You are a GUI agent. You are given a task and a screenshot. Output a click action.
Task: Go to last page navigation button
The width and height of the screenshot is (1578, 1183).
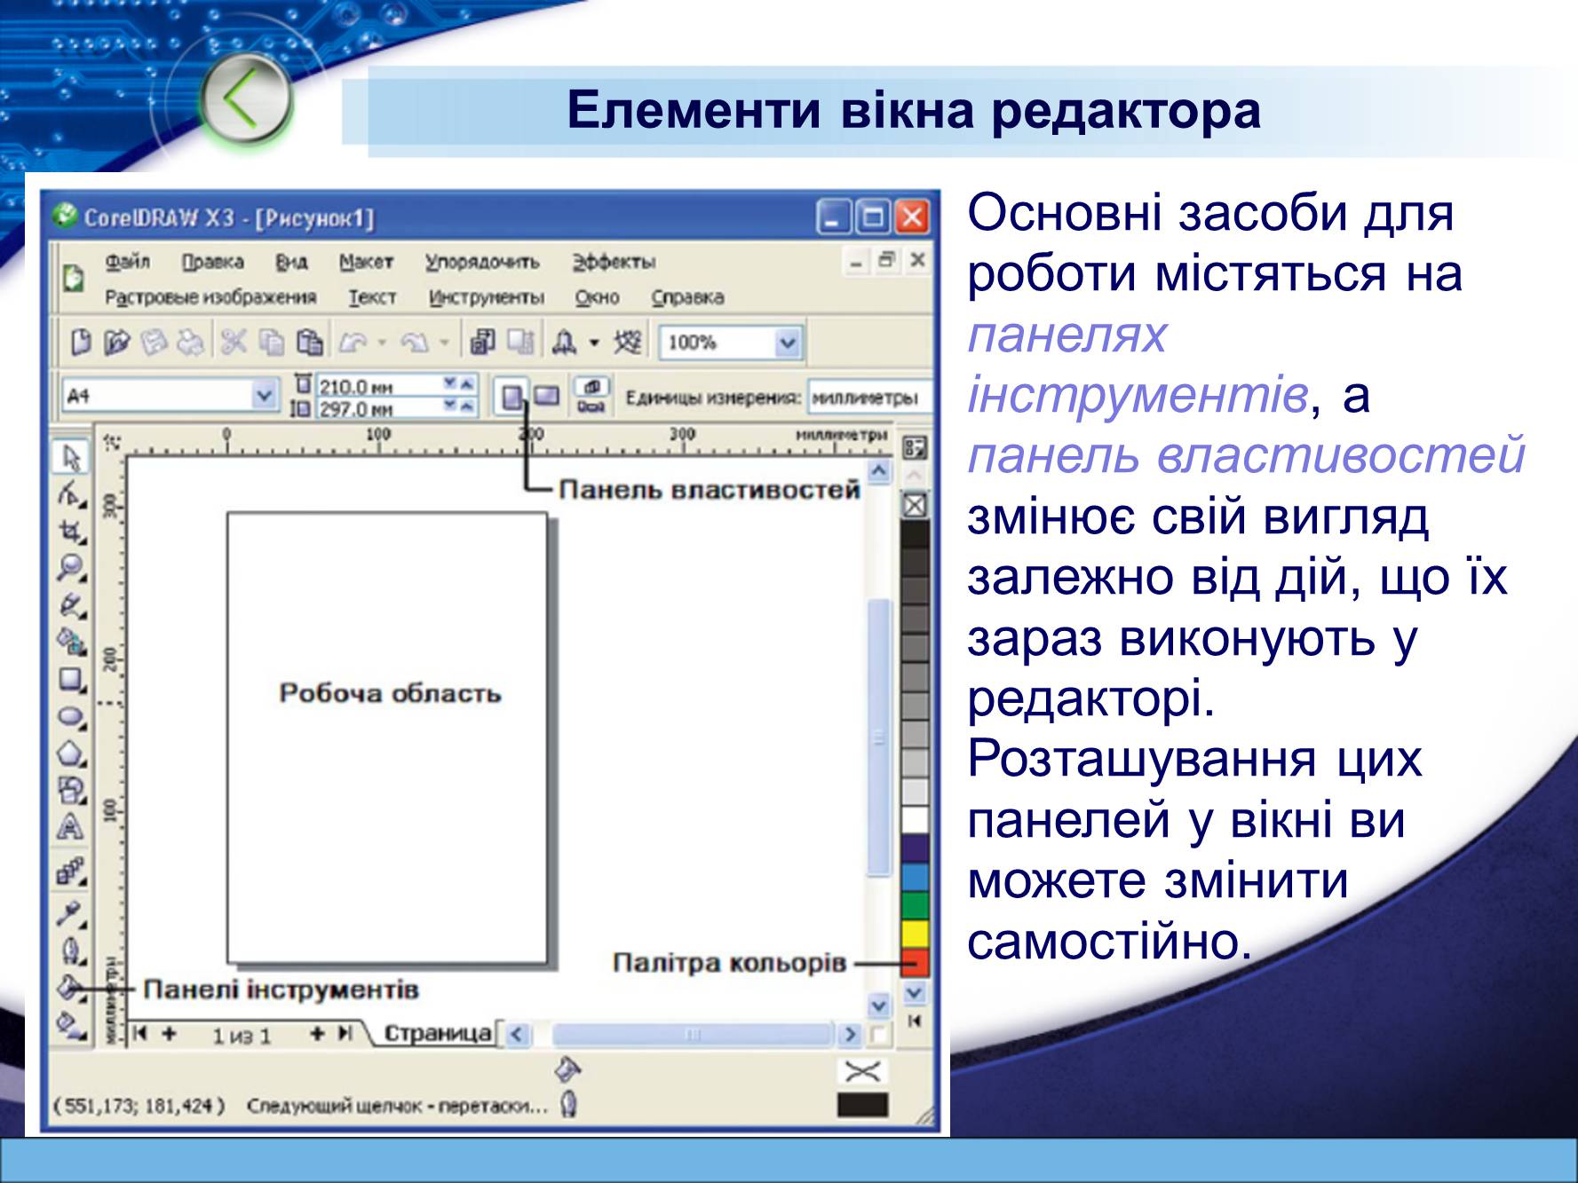point(345,1033)
